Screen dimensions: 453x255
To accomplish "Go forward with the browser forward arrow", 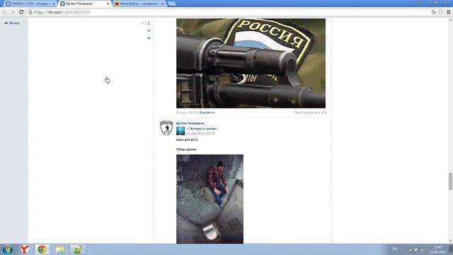I will coord(13,12).
